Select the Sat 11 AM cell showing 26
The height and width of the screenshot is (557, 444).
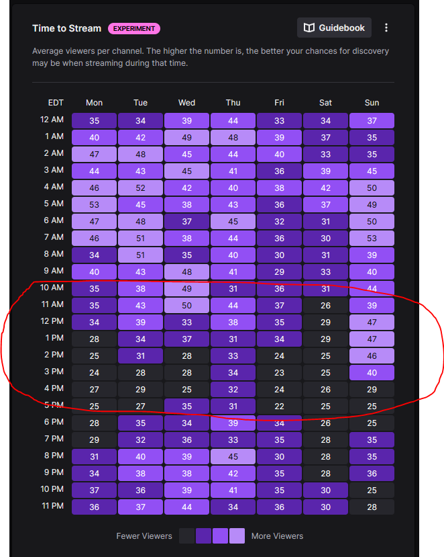325,306
